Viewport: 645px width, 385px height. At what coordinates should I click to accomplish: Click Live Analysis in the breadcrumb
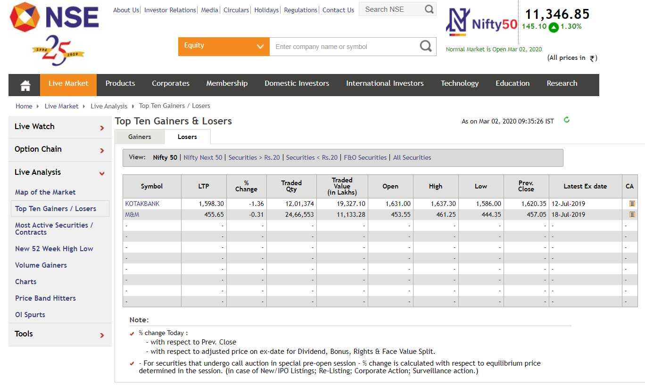109,106
